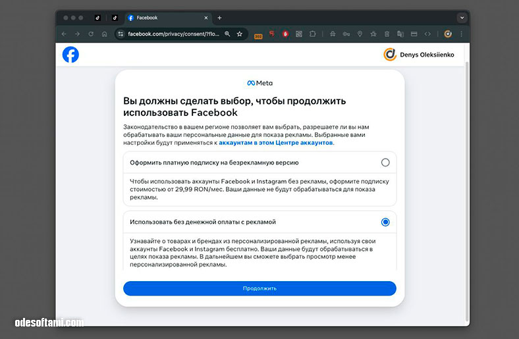
Task: Click the location pin toolbar icon
Action: pos(360,34)
